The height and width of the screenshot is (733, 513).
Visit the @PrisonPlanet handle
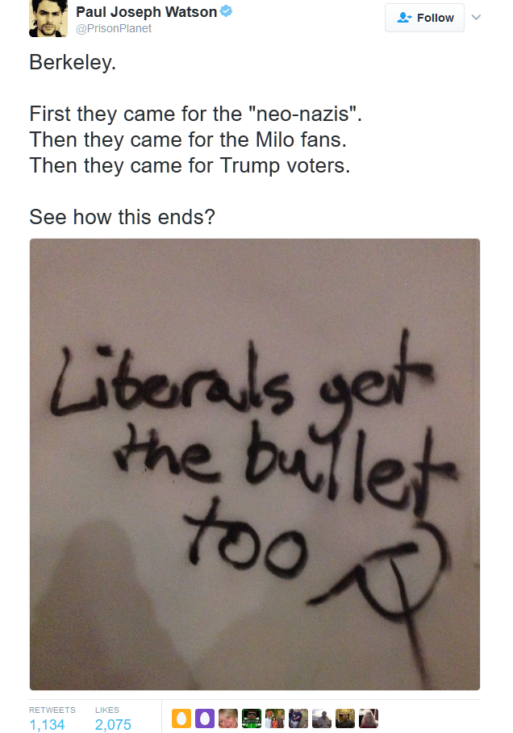click(x=114, y=28)
